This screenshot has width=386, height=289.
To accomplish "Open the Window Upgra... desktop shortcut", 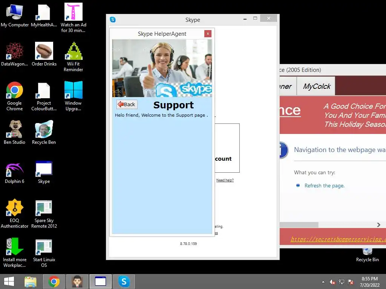I will tap(74, 96).
